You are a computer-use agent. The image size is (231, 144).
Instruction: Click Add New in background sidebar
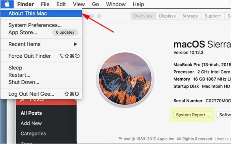pos(31,123)
